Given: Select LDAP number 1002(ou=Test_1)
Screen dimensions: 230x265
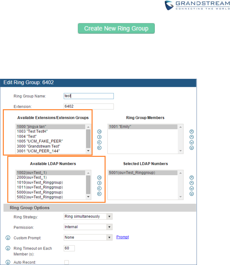Looking at the screenshot, I should [51, 173].
